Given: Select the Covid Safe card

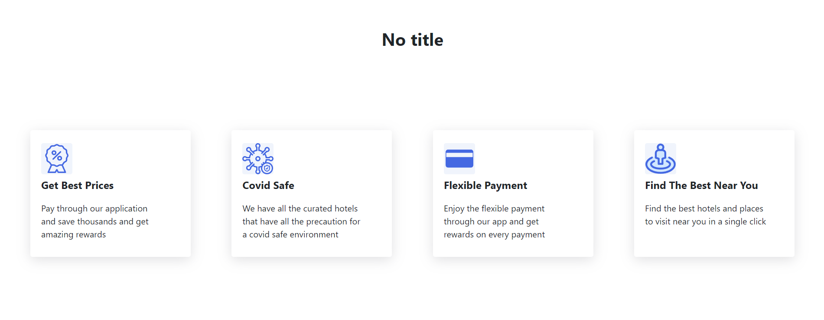Looking at the screenshot, I should [x=311, y=193].
